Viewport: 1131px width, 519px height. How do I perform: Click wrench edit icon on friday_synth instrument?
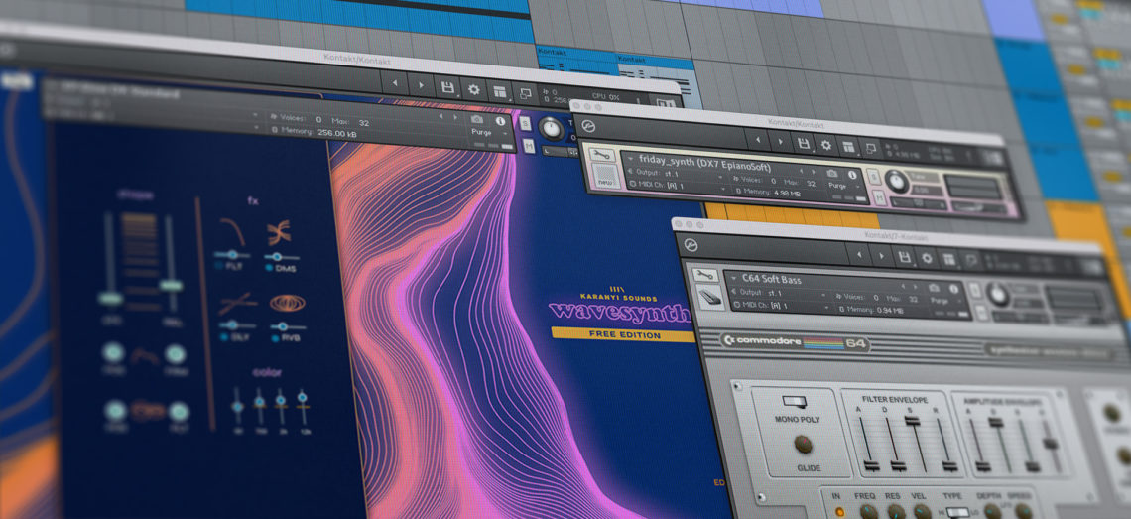[601, 155]
